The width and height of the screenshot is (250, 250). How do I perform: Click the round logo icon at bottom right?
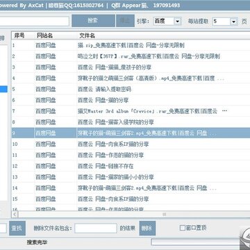tap(245, 237)
